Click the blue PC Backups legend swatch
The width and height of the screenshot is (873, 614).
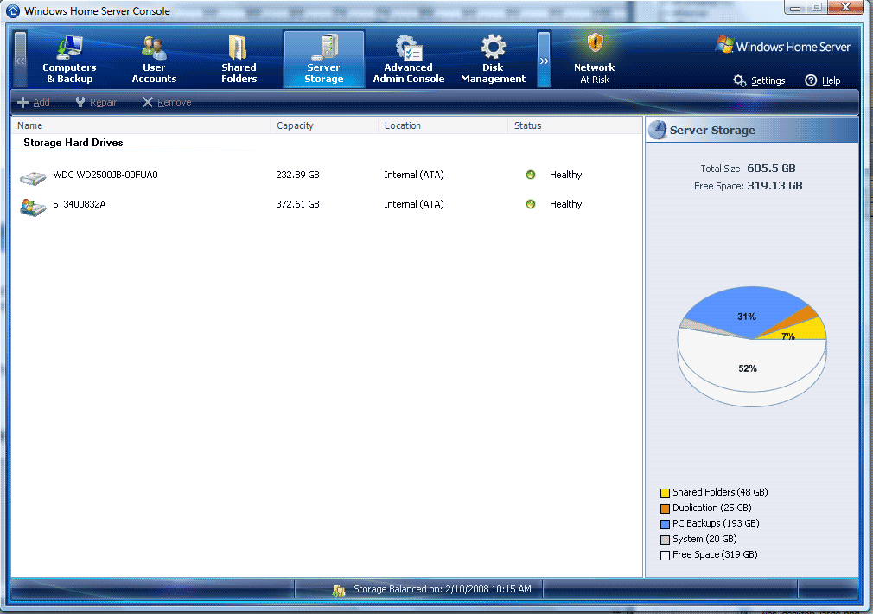coord(665,524)
